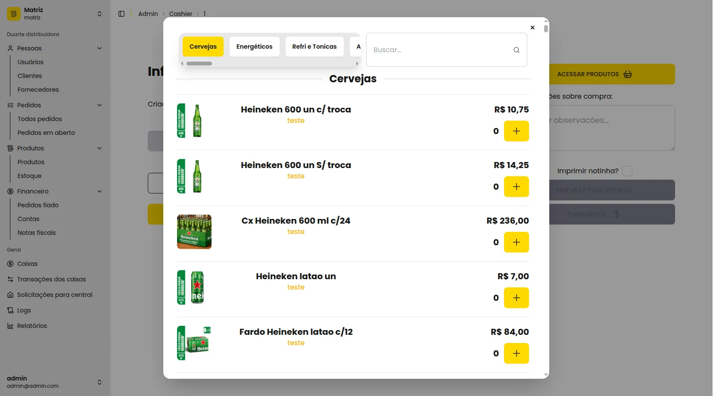
Task: Click basket icon on Acessar Produtos
Action: pyautogui.click(x=628, y=74)
